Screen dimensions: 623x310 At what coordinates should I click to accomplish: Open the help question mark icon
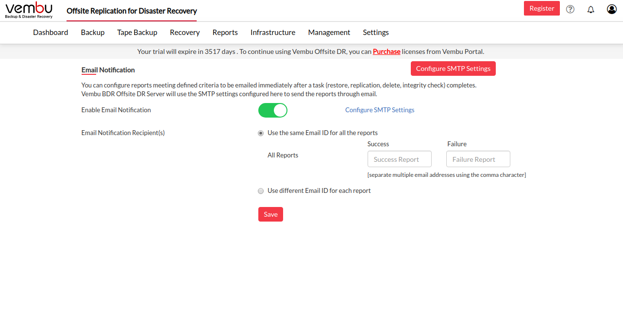click(x=571, y=9)
